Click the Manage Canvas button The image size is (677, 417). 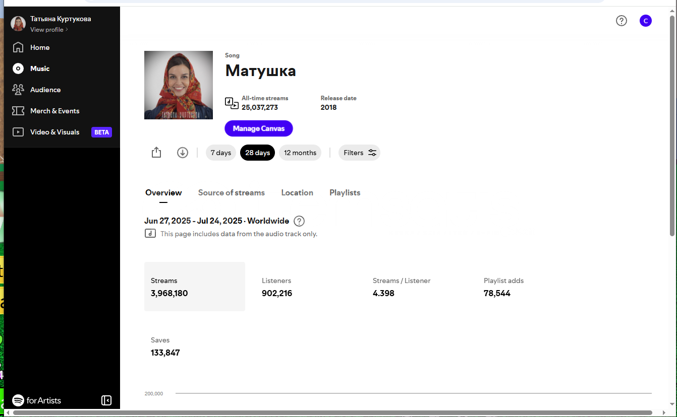click(x=259, y=128)
